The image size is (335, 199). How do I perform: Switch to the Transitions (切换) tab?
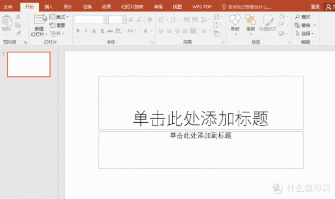(87, 7)
